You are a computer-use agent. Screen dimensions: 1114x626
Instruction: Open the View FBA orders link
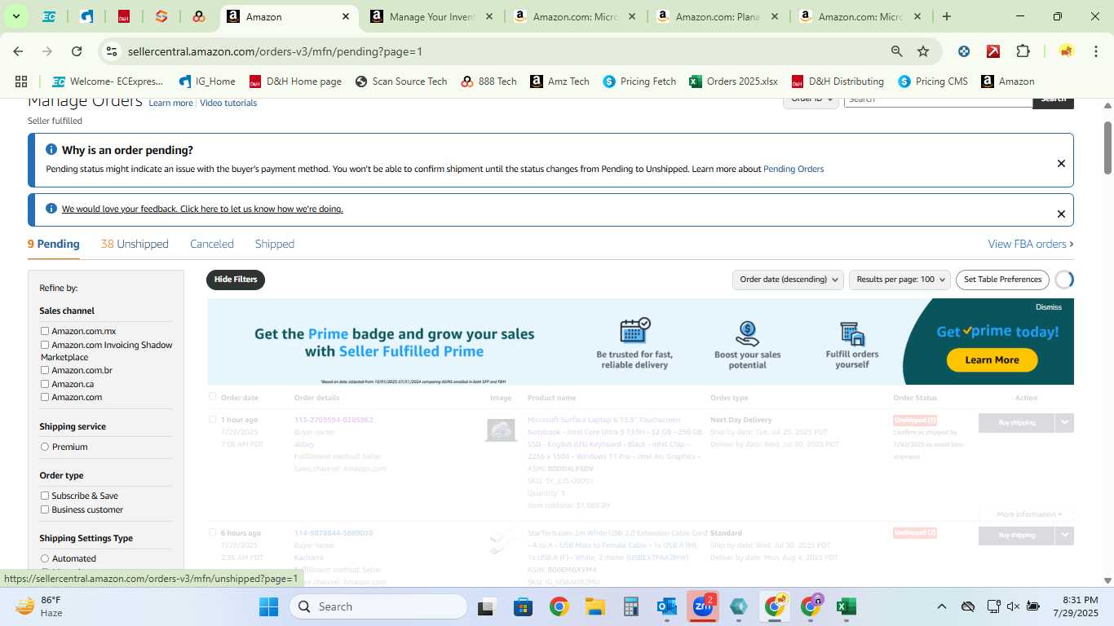[x=1031, y=244]
